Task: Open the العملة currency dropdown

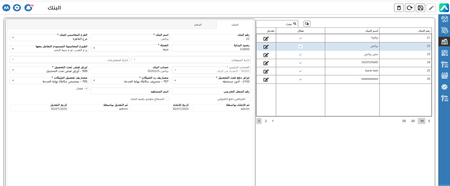Action: tap(130, 48)
